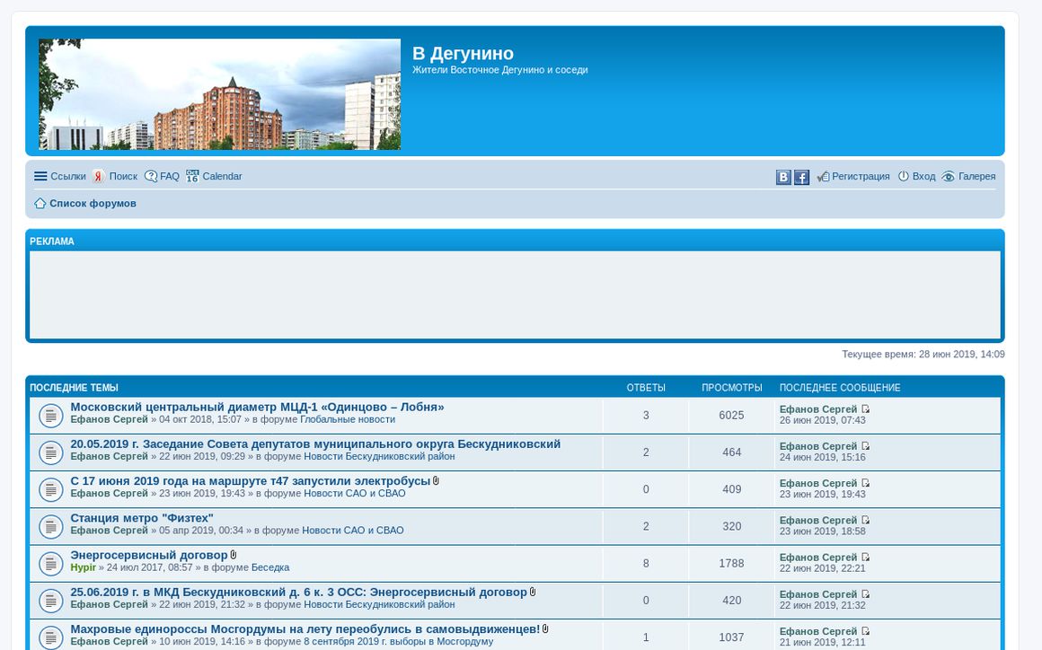Open topic С 17 июня электробусы т47
Image resolution: width=1042 pixels, height=650 pixels.
pyautogui.click(x=251, y=481)
